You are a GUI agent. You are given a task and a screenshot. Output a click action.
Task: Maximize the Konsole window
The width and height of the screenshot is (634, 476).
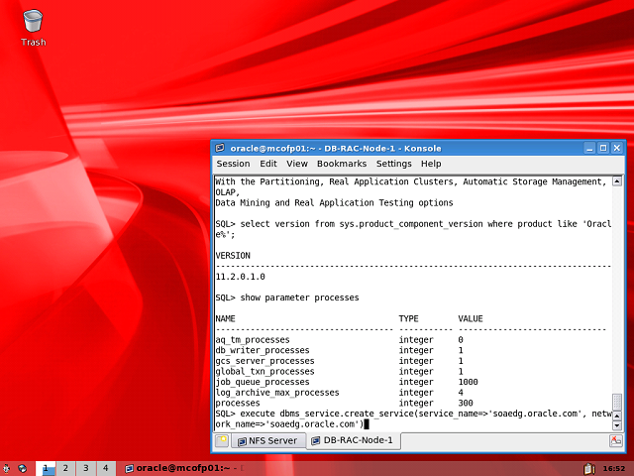coord(603,148)
